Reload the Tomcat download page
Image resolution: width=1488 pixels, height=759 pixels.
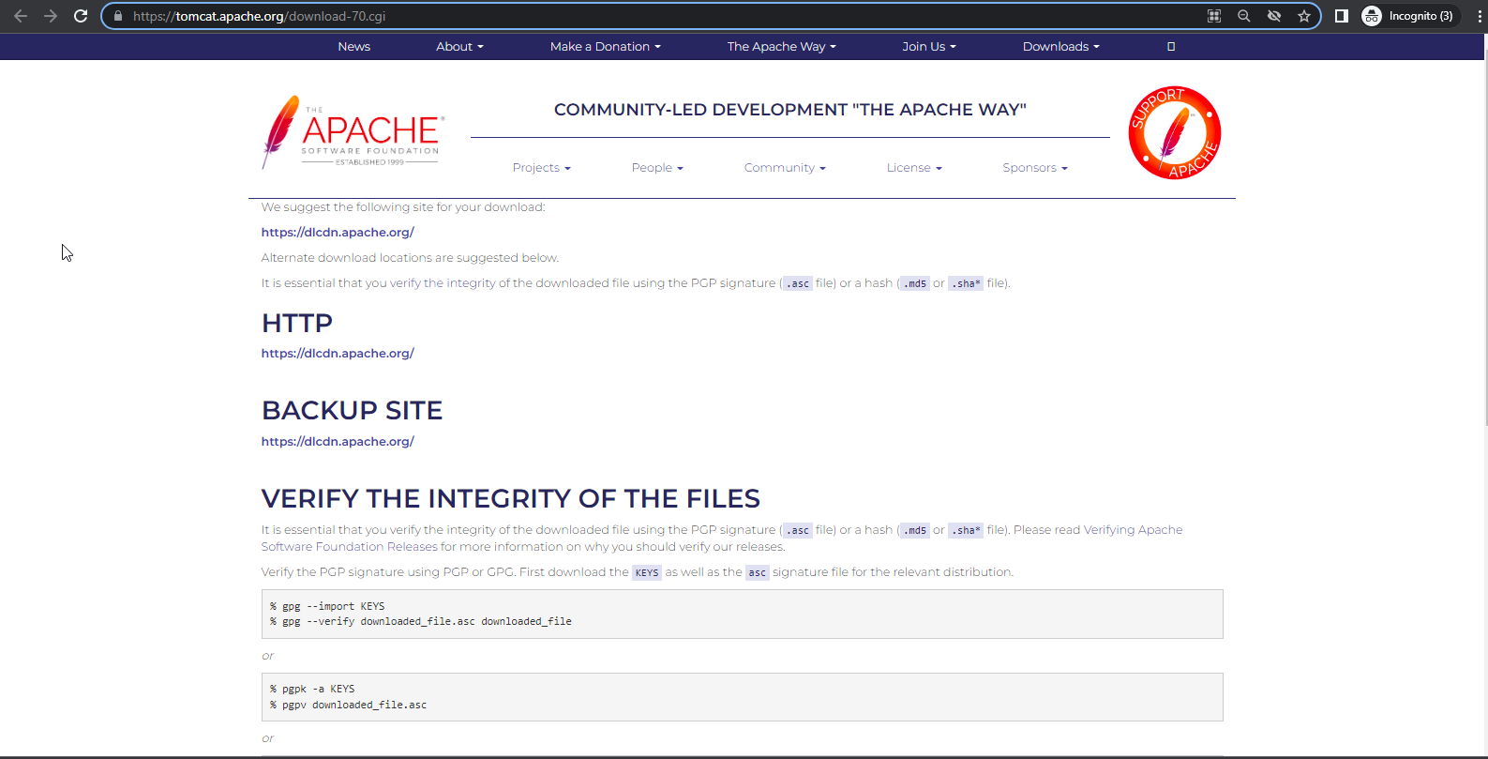(81, 16)
